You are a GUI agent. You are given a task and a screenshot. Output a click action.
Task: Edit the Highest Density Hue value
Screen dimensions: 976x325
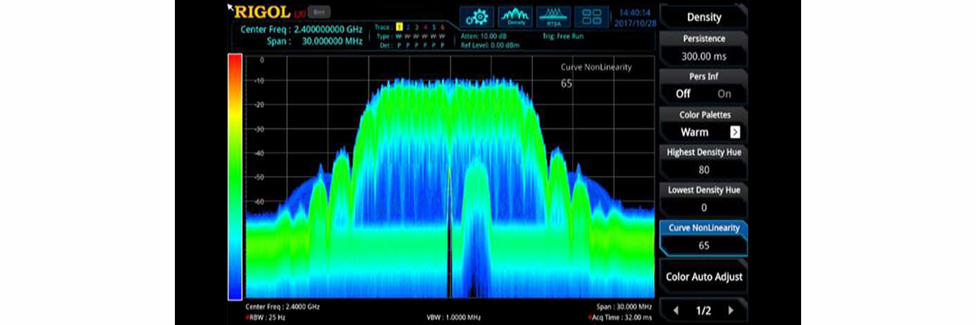click(x=704, y=170)
